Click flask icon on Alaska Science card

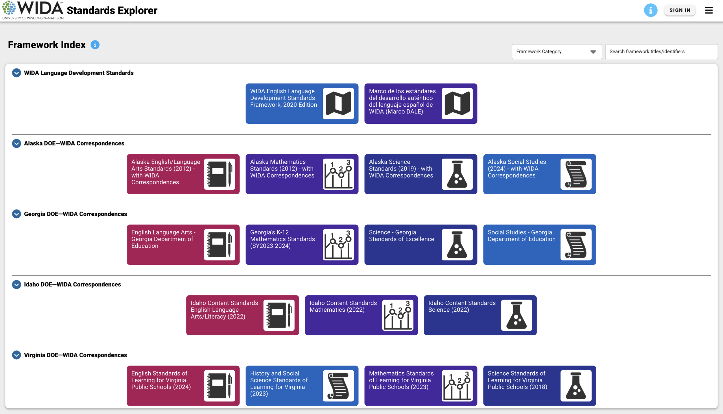[x=457, y=174]
